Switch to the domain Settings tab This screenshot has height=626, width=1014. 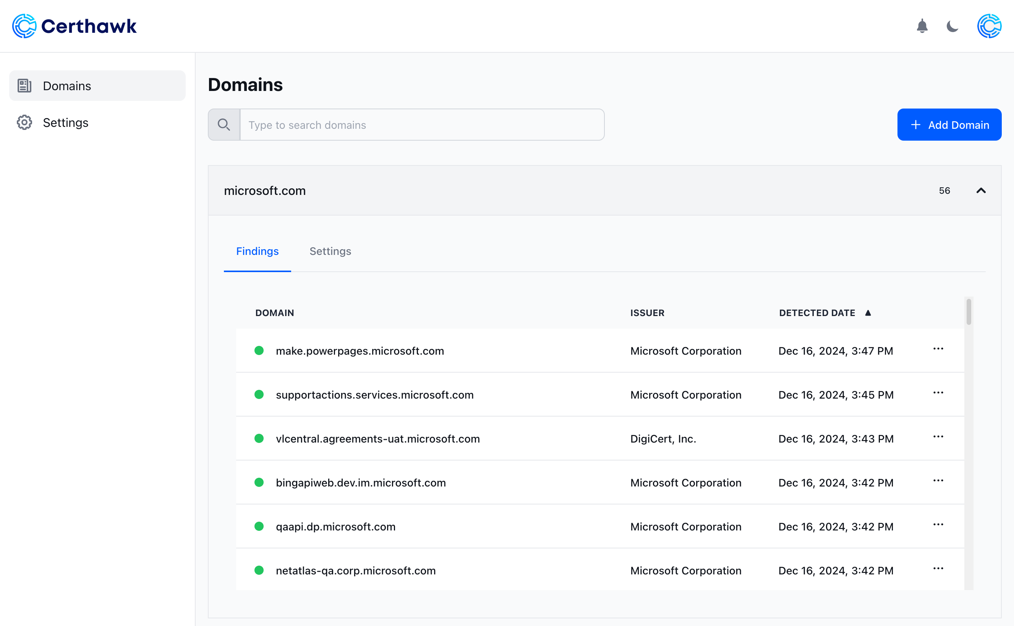tap(330, 251)
